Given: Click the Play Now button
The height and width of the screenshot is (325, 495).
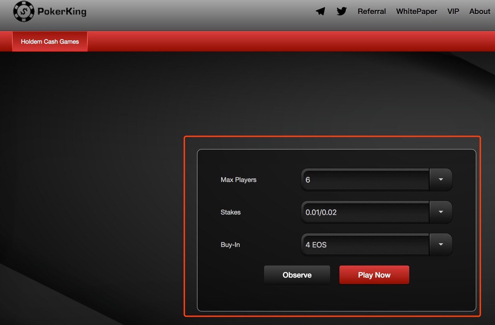Looking at the screenshot, I should 374,275.
